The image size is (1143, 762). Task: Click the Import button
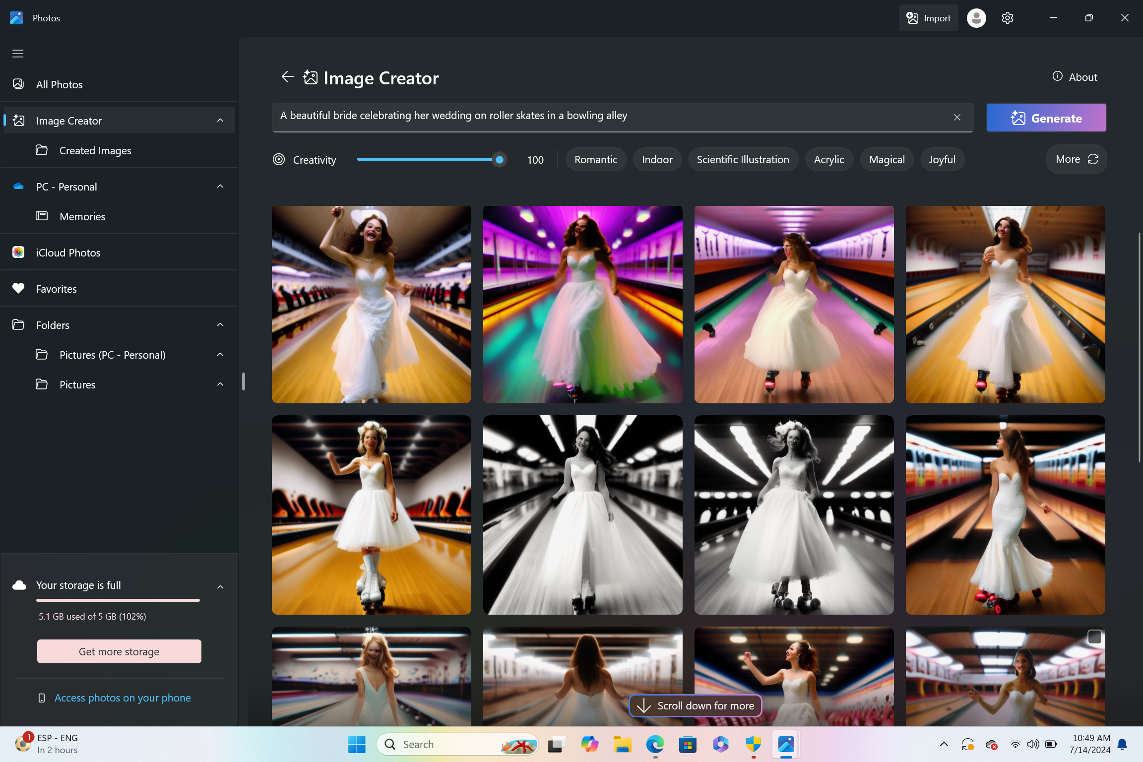pos(928,18)
